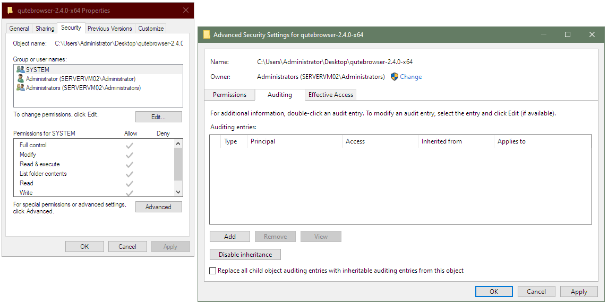The width and height of the screenshot is (608, 305).
Task: Click the Modify permission row
Action: 94,155
